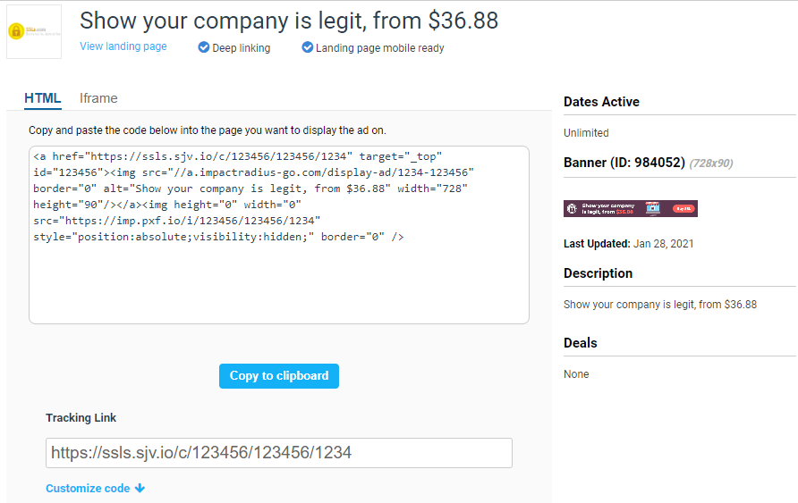Image resolution: width=798 pixels, height=503 pixels.
Task: Click the arrow icon beside Customize code
Action: pyautogui.click(x=140, y=488)
